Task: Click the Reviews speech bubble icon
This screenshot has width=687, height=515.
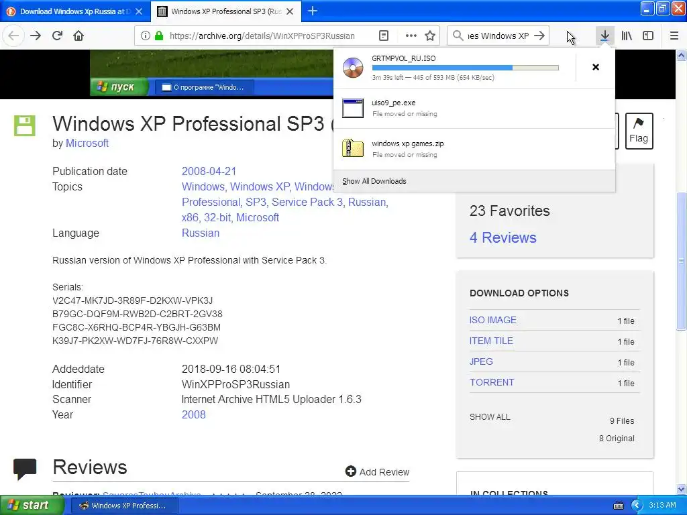Action: tap(25, 469)
